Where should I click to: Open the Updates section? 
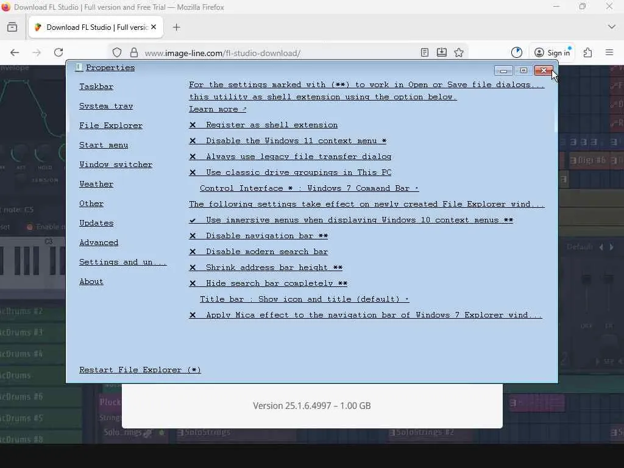(96, 223)
